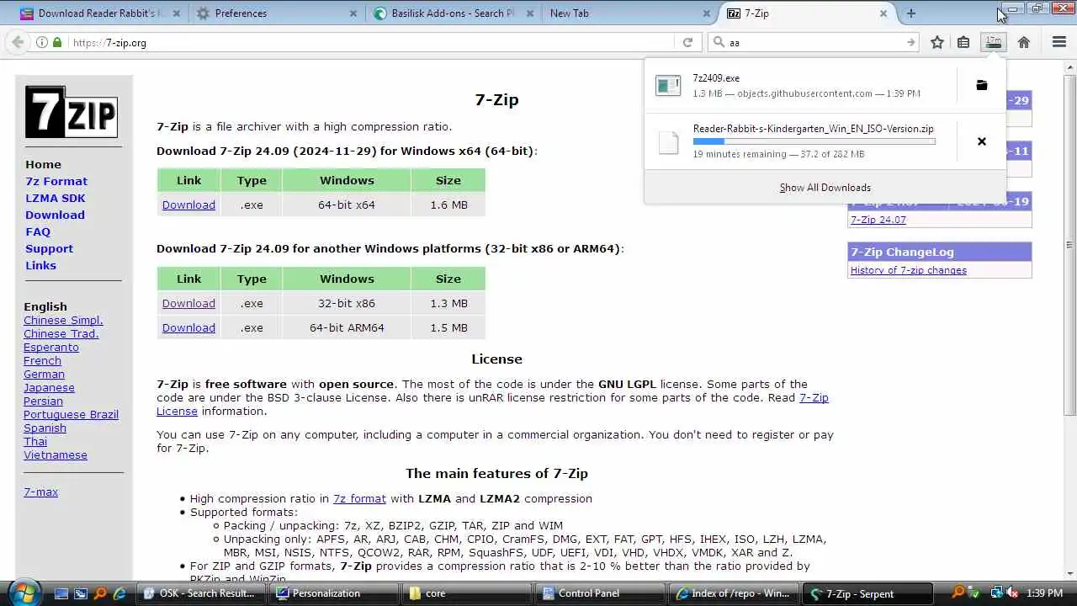Viewport: 1077px width, 606px height.
Task: Open the FAQ sidebar link
Action: pos(38,231)
